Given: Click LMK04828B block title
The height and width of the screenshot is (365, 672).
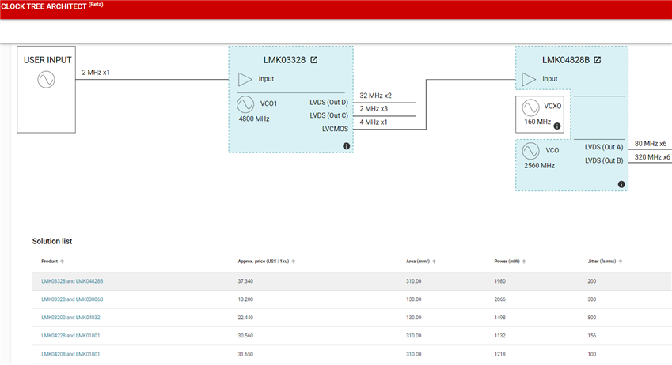Looking at the screenshot, I should tap(566, 60).
